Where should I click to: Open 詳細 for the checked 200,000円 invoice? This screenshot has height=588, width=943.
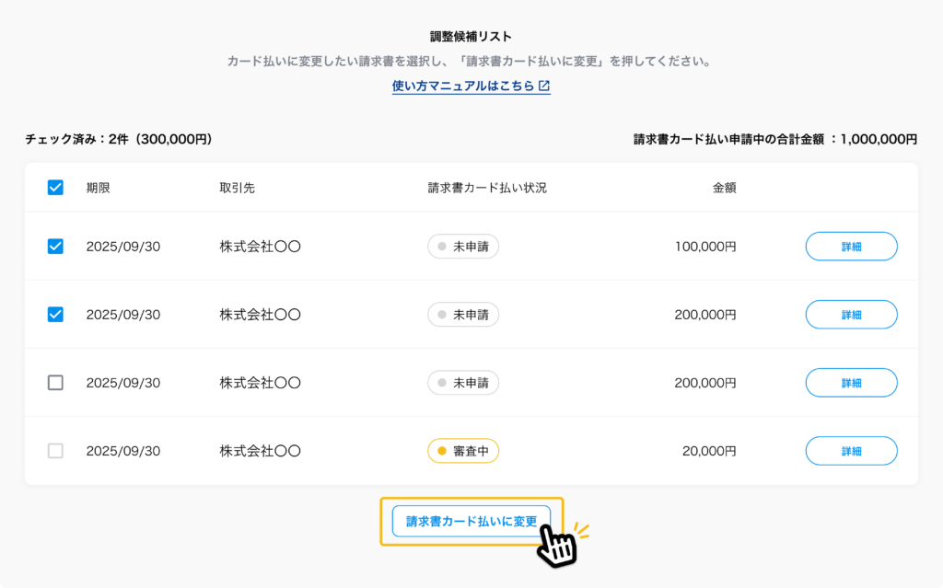[851, 315]
